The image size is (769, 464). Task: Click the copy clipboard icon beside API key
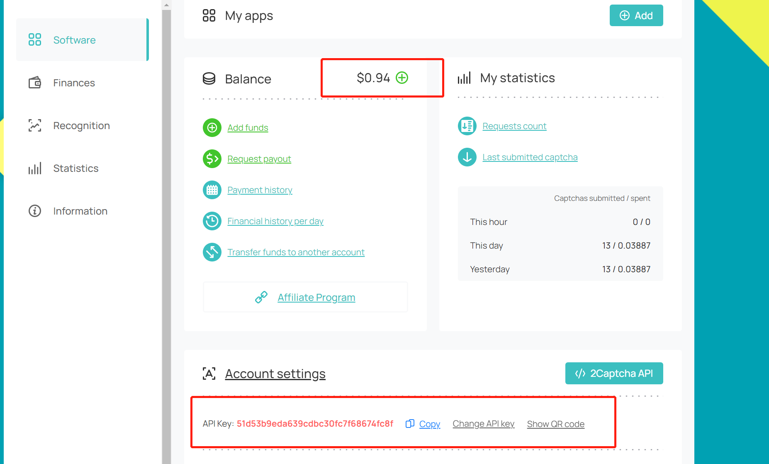(x=410, y=423)
